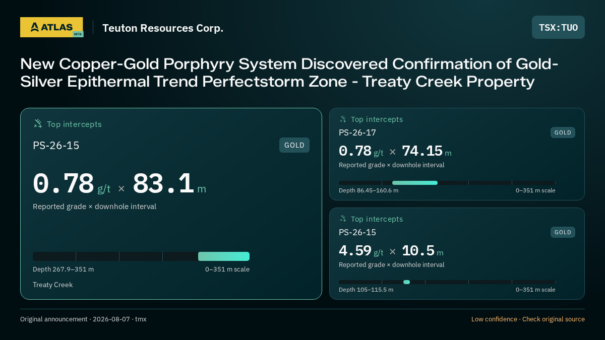Click Depth 105–115.5 m label
Screen dimensions: 605x340
tap(366, 290)
